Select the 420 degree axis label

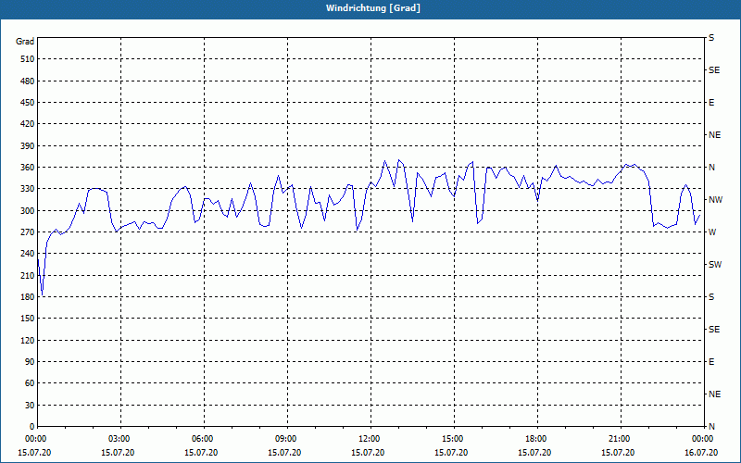[28, 124]
